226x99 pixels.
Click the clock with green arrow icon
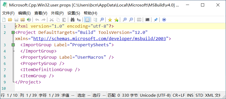29,20
